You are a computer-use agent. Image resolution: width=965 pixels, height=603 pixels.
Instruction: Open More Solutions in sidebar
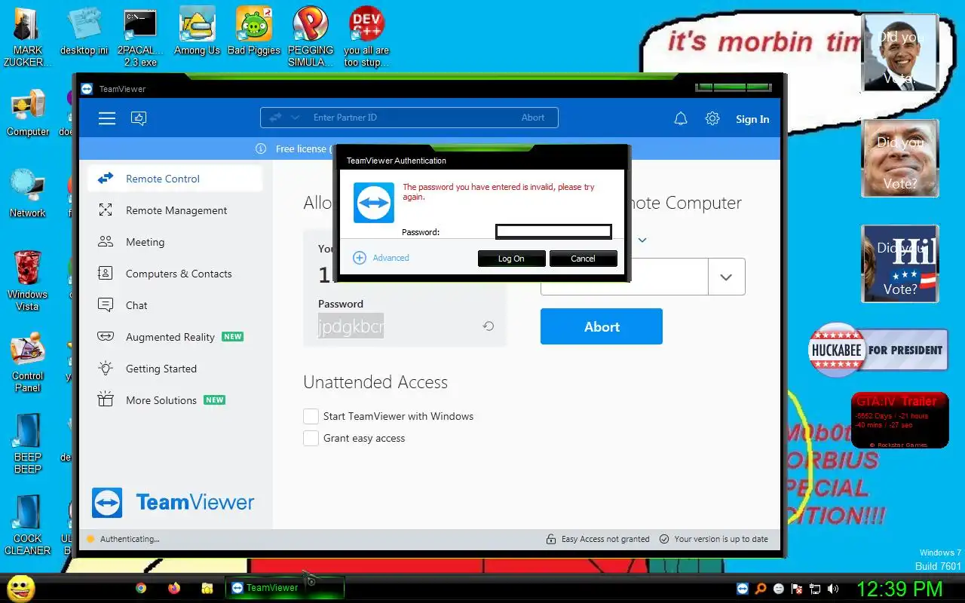tap(175, 400)
